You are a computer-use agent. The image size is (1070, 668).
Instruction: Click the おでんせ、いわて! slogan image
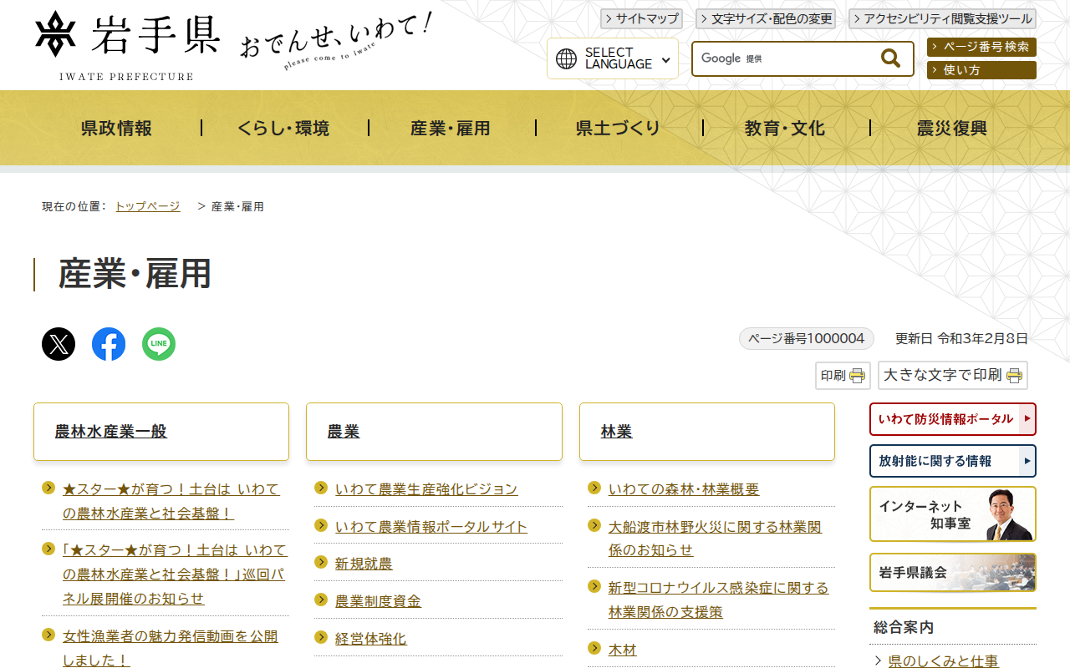coord(336,42)
